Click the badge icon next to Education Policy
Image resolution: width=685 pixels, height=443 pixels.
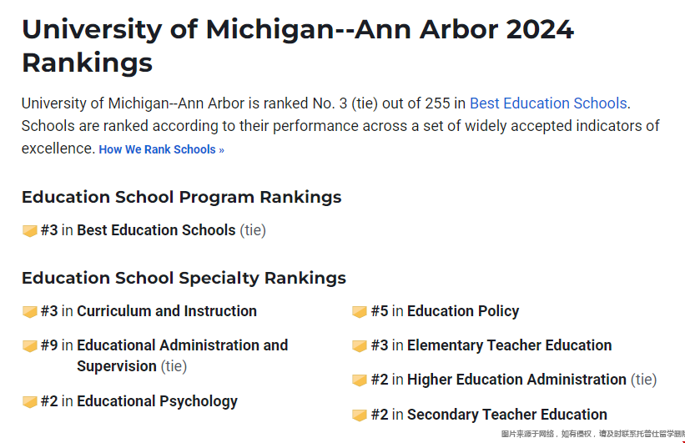coord(360,312)
